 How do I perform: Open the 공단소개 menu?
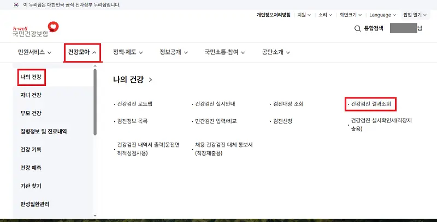point(276,52)
